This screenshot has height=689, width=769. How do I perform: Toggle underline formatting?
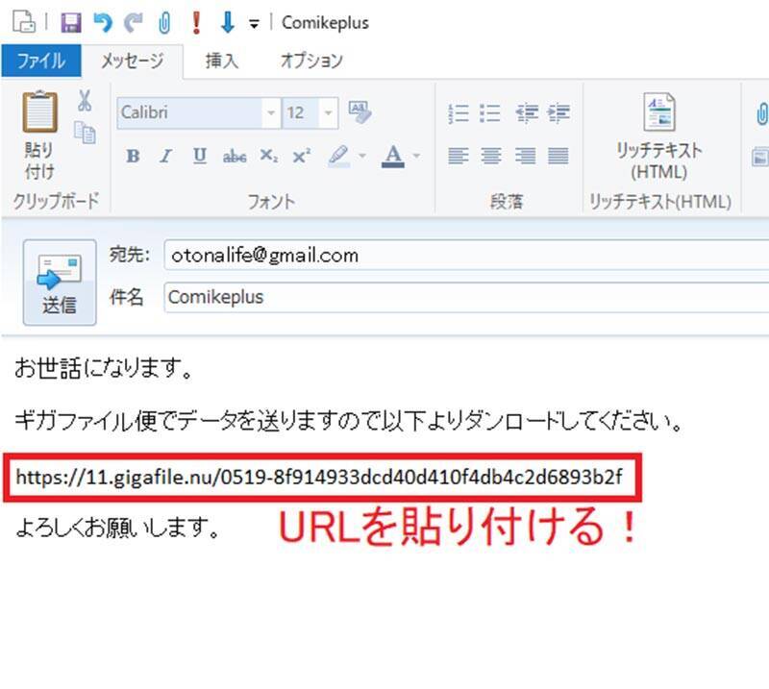point(200,156)
